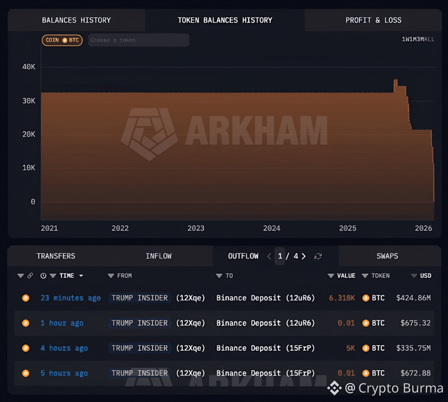Click BTC token icon in $675.32 row

tap(366, 323)
